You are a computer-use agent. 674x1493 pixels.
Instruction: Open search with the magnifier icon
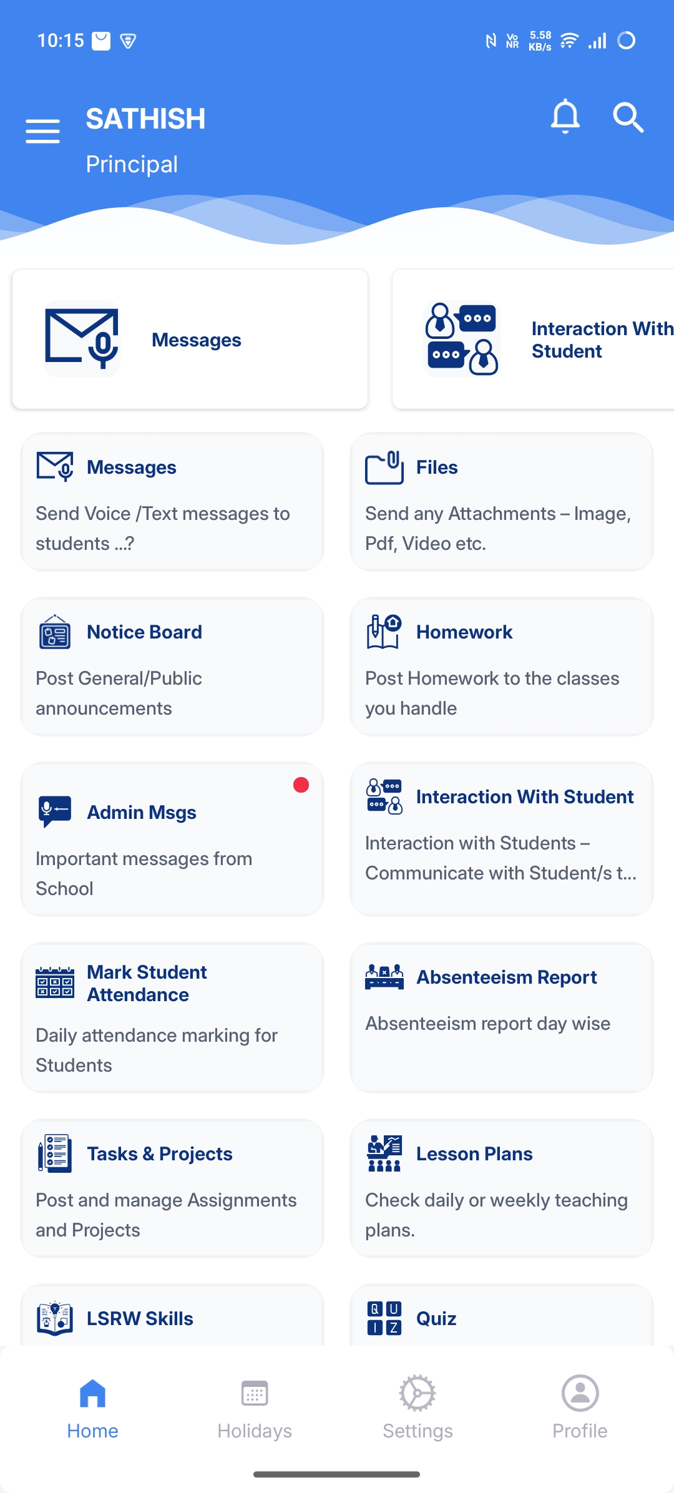point(628,117)
